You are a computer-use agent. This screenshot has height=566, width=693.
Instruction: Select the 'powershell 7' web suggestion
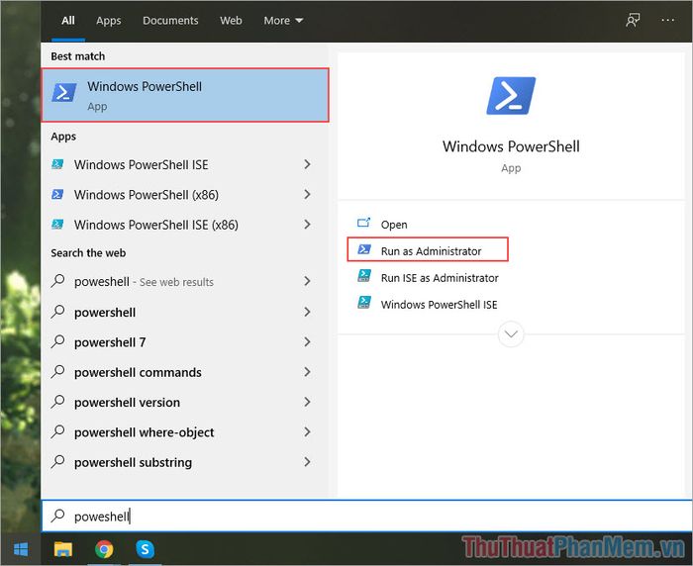(x=185, y=342)
